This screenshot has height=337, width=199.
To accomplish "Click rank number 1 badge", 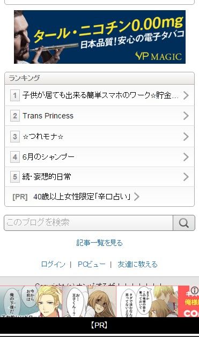I will click(x=15, y=95).
